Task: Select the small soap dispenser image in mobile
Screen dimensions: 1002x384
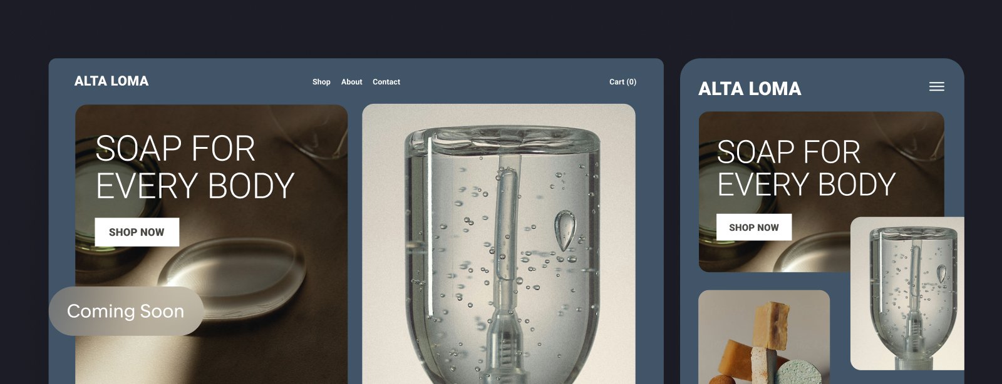Action: (x=907, y=293)
